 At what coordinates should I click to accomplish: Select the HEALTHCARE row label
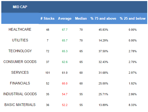(x=20, y=29)
